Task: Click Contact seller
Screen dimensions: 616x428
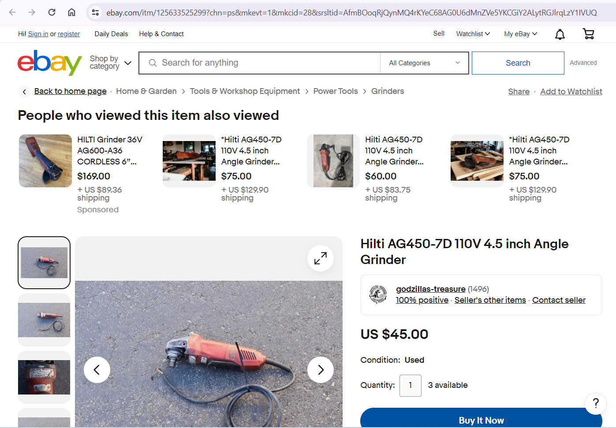Action: point(559,300)
